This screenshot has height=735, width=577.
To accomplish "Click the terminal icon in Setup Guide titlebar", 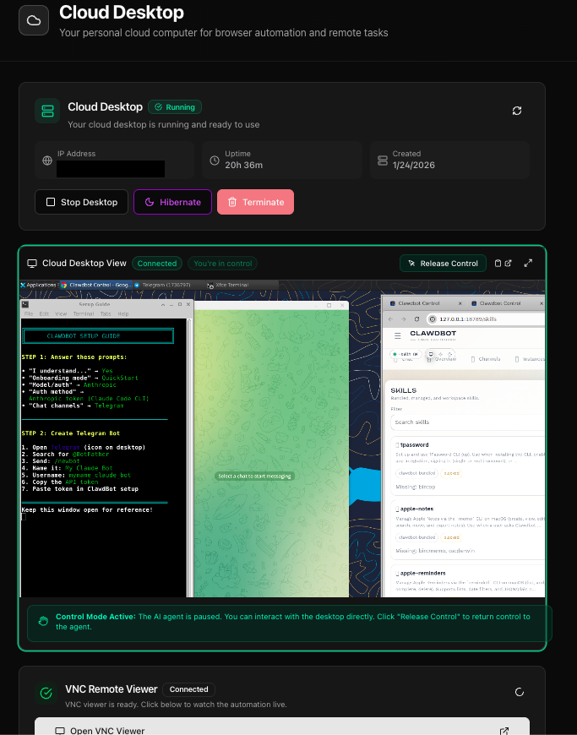I will tap(25, 304).
